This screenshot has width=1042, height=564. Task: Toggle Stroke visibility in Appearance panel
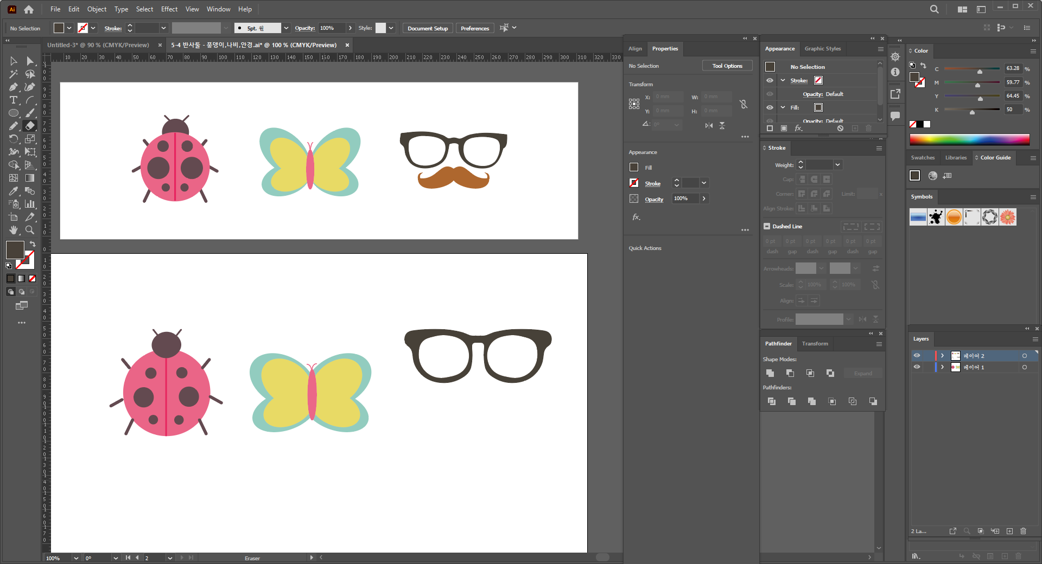click(x=770, y=80)
